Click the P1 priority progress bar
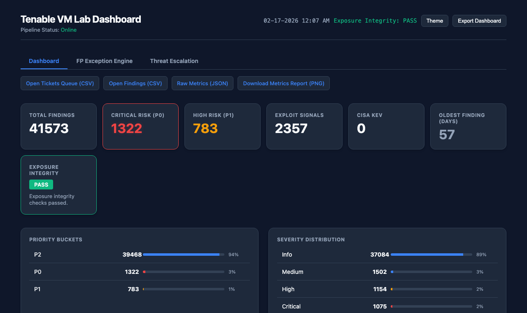527x313 pixels. (x=184, y=289)
